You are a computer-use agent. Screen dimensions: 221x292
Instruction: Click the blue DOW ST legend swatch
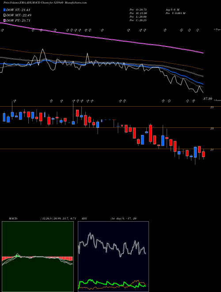point(4,10)
